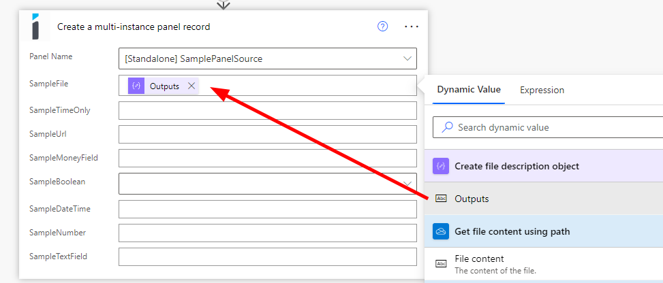Select Outputs from dynamic value list
Viewport: 663px width, 283px height.
[472, 199]
